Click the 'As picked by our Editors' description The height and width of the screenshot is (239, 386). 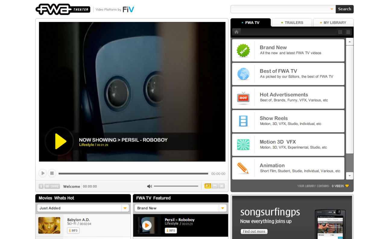pos(296,76)
